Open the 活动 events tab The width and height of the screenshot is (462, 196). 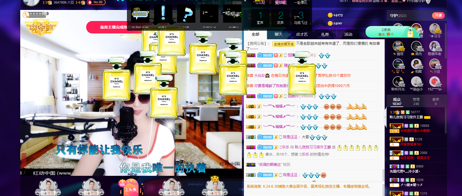tap(348, 34)
